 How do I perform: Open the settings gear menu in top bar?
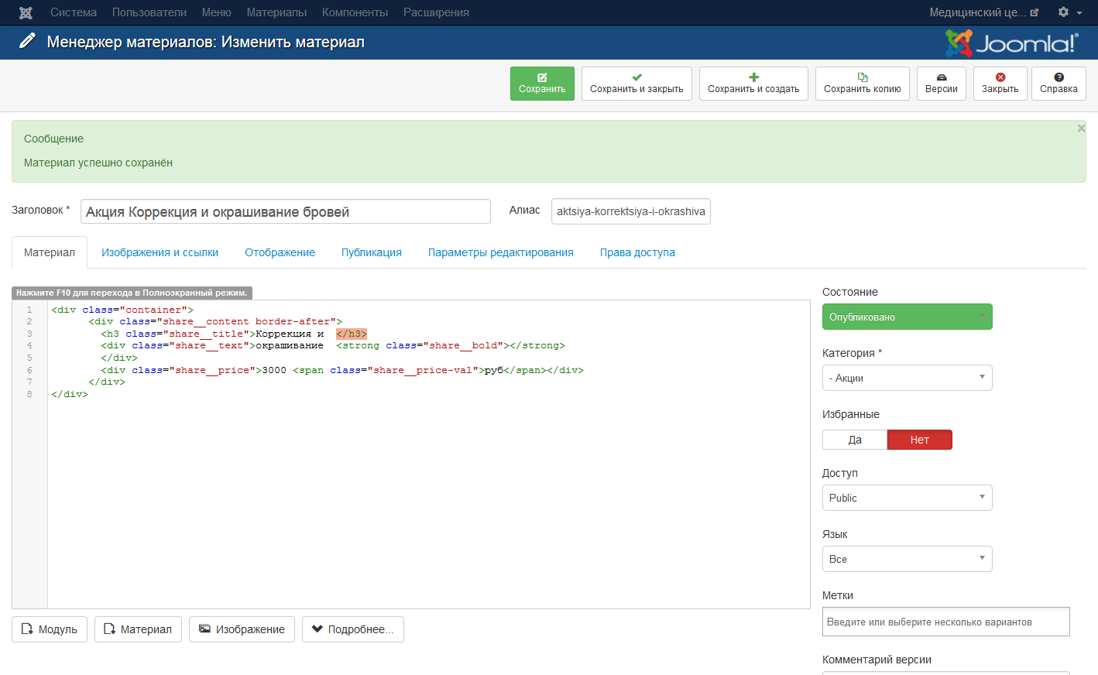coord(1069,12)
